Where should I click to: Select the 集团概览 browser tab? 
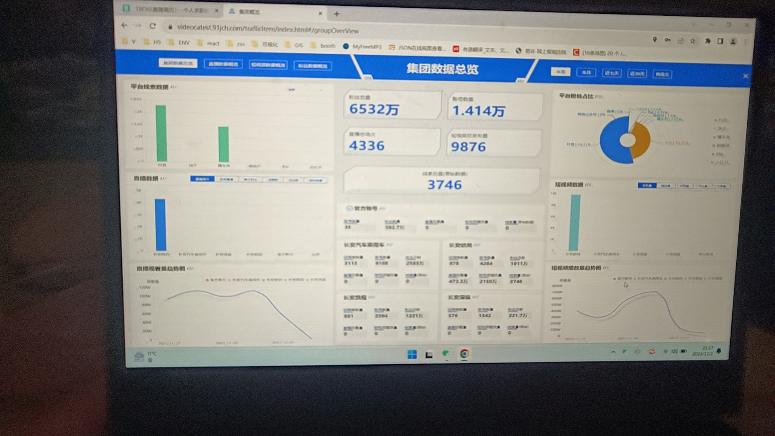tap(274, 12)
